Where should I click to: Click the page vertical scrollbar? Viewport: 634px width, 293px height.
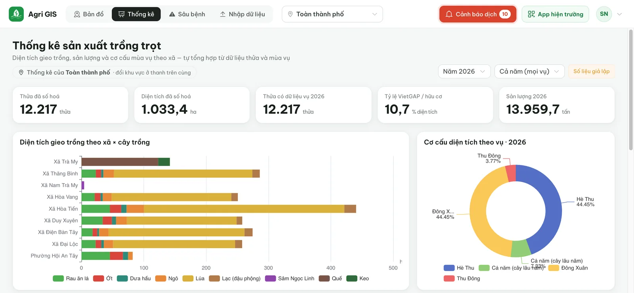630,89
